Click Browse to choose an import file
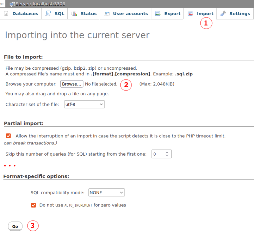Image resolution: width=254 pixels, height=232 pixels. click(x=71, y=84)
